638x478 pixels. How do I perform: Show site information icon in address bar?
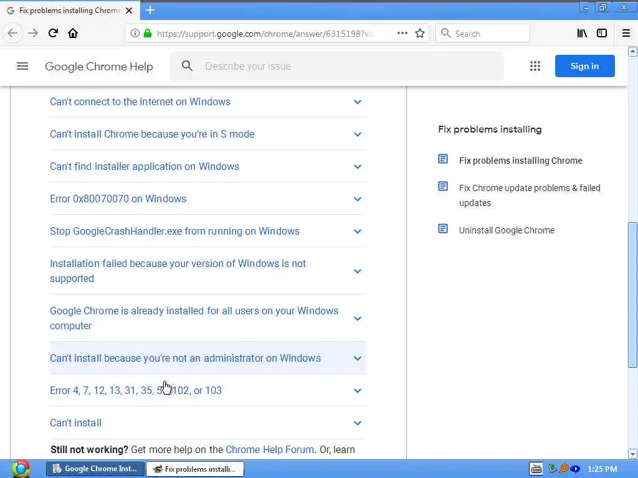click(135, 34)
